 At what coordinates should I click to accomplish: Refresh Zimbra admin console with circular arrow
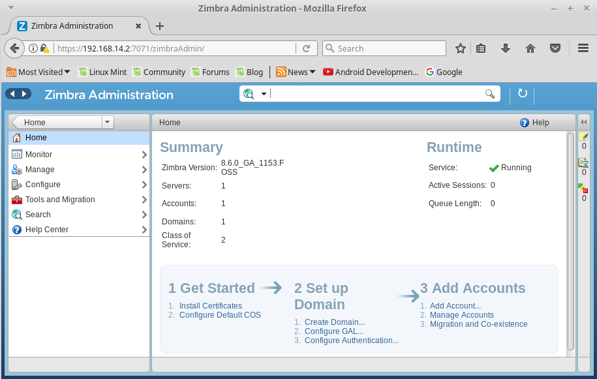(523, 93)
